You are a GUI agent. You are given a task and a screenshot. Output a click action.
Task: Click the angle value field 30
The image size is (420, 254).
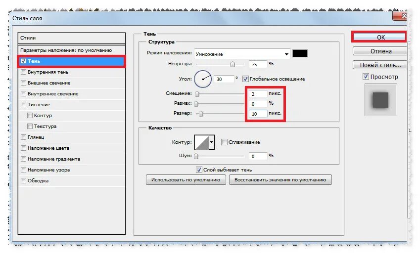(225, 79)
